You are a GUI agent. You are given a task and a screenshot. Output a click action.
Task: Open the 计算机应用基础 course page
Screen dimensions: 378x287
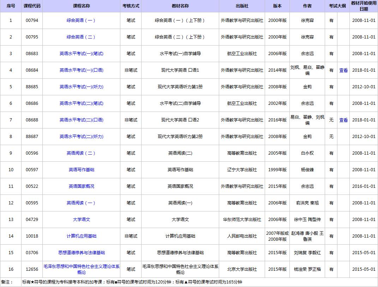[81, 236]
